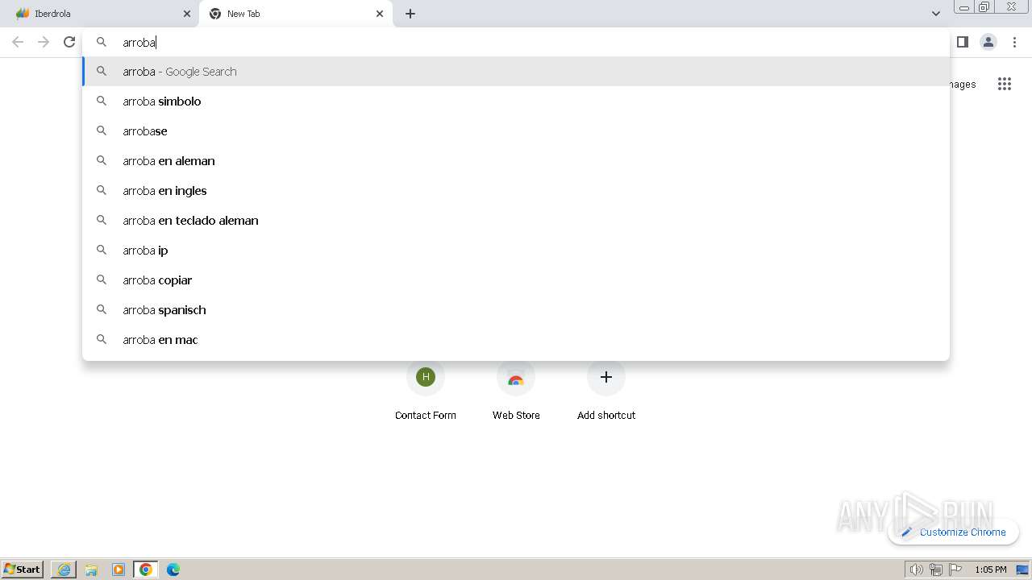The width and height of the screenshot is (1032, 580).
Task: Open the Google apps grid
Action: 1004,84
